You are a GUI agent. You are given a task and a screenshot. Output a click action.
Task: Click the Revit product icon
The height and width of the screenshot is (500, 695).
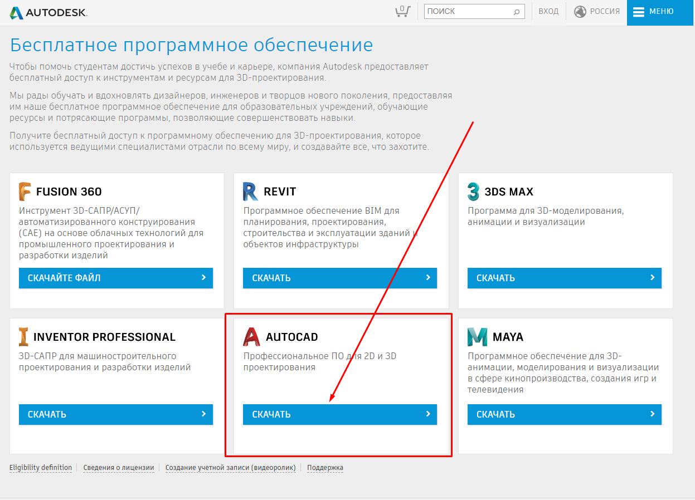pyautogui.click(x=250, y=192)
